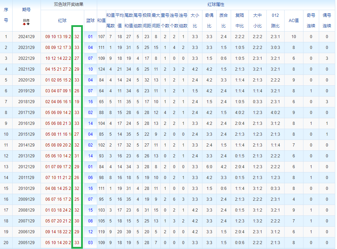The height and width of the screenshot is (249, 337).
Task: Select issue number 2020129
Action: [x=27, y=80]
